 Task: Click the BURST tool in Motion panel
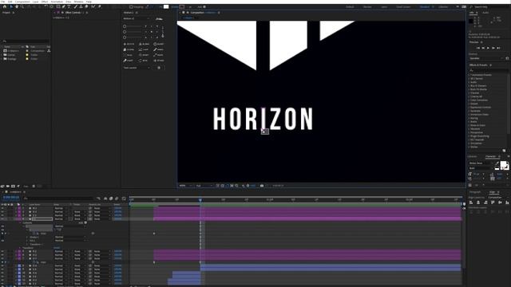[159, 44]
